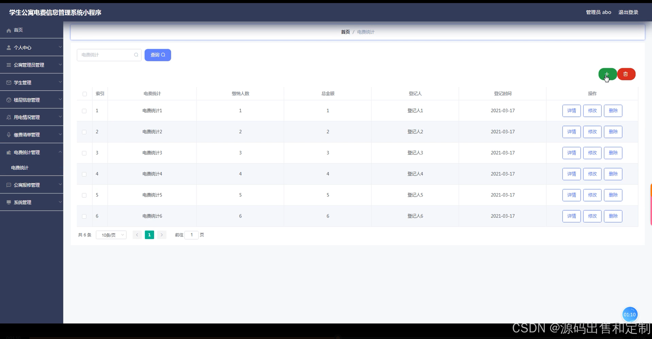Open the 10条/页 page size dropdown
The width and height of the screenshot is (652, 339).
click(111, 235)
